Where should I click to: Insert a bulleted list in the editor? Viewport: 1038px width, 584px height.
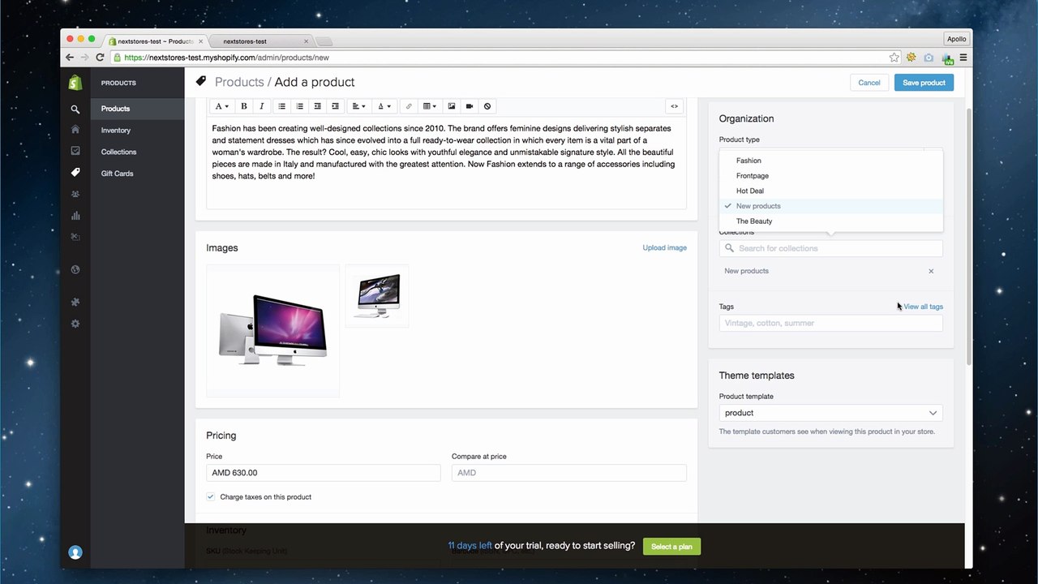click(281, 106)
